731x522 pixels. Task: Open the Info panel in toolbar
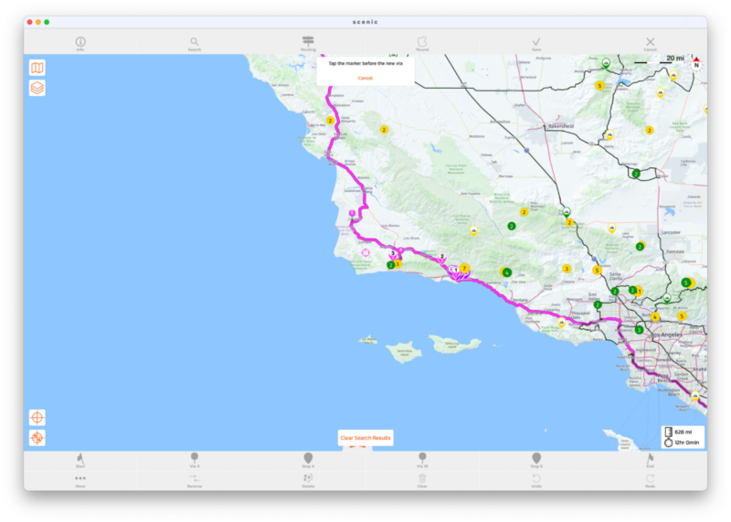[x=80, y=42]
